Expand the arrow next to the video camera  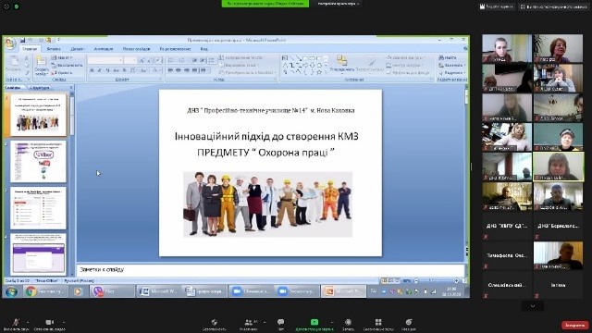pyautogui.click(x=64, y=322)
